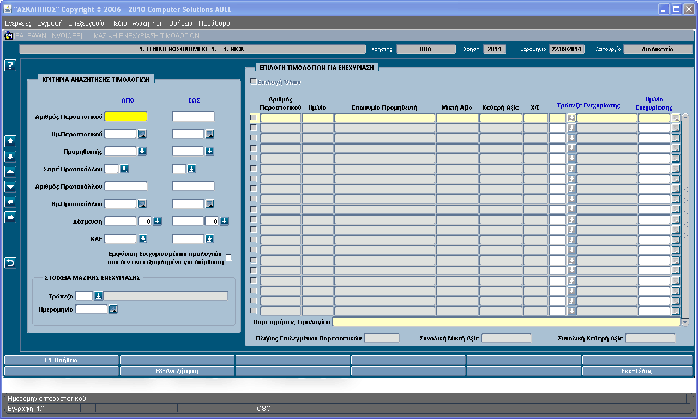The image size is (698, 419).
Task: Click the Αριθμός Πρωτοκόλλου ΑΠΟ input field
Action: tap(126, 187)
